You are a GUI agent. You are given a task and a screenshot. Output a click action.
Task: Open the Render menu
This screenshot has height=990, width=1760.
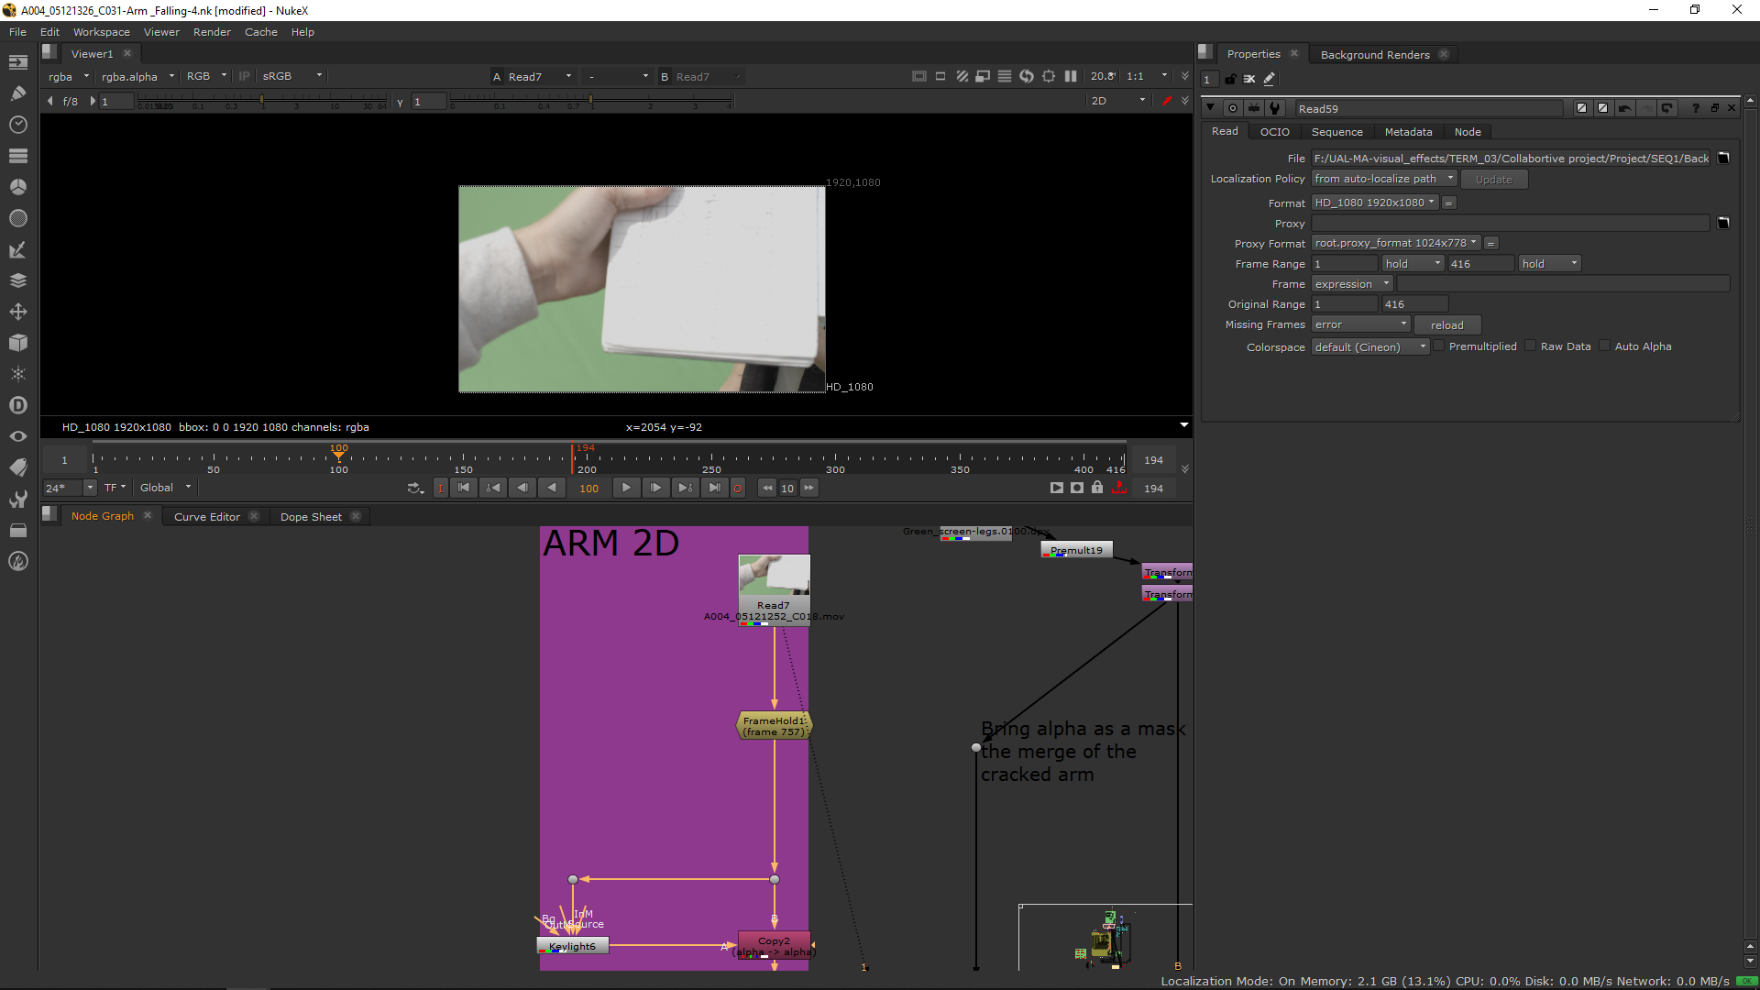pos(212,32)
